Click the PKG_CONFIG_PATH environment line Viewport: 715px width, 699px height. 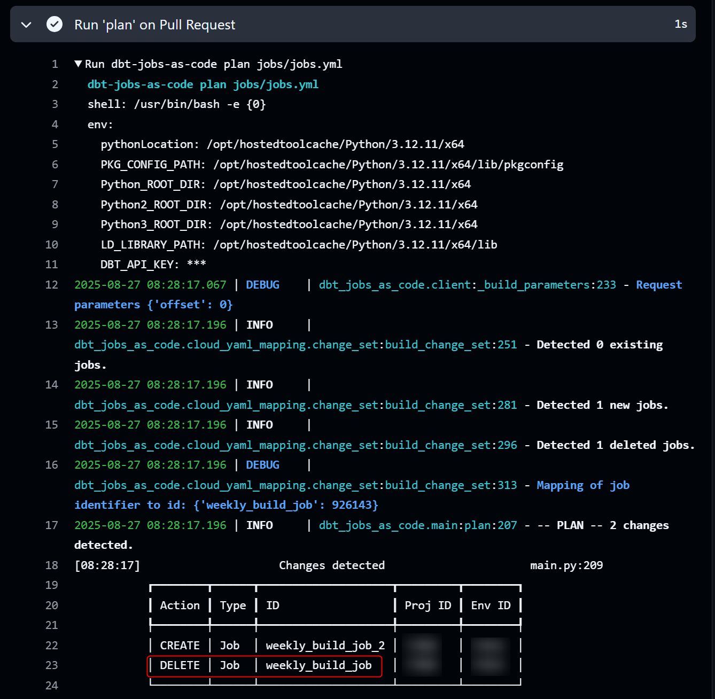point(332,165)
